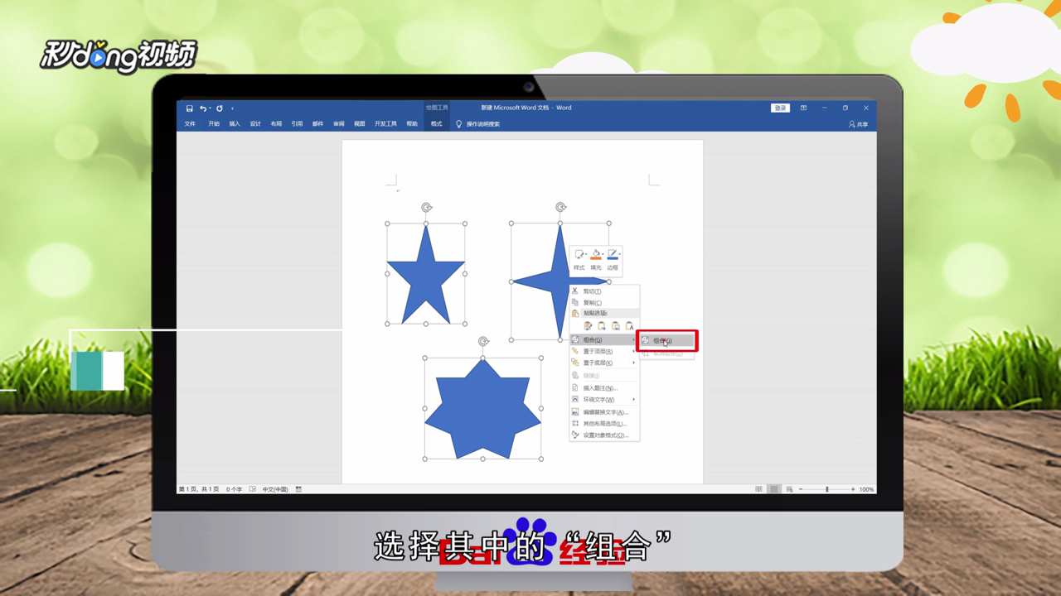Switch to the 插入 ribbon tab
Screen dimensions: 1061x596
pos(235,124)
